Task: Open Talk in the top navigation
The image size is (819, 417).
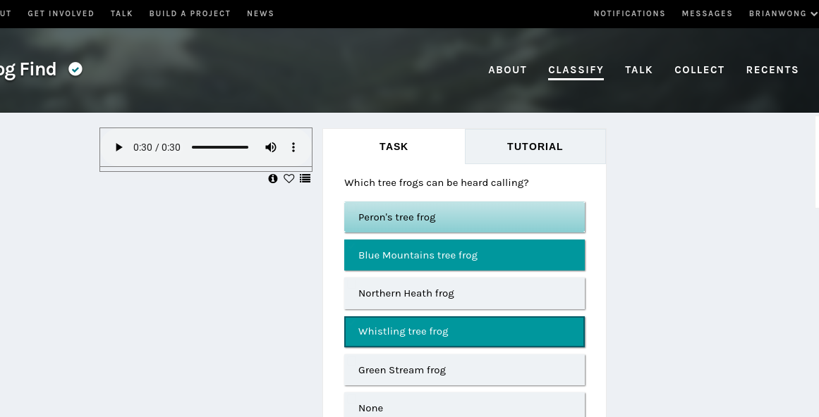Action: (x=122, y=13)
